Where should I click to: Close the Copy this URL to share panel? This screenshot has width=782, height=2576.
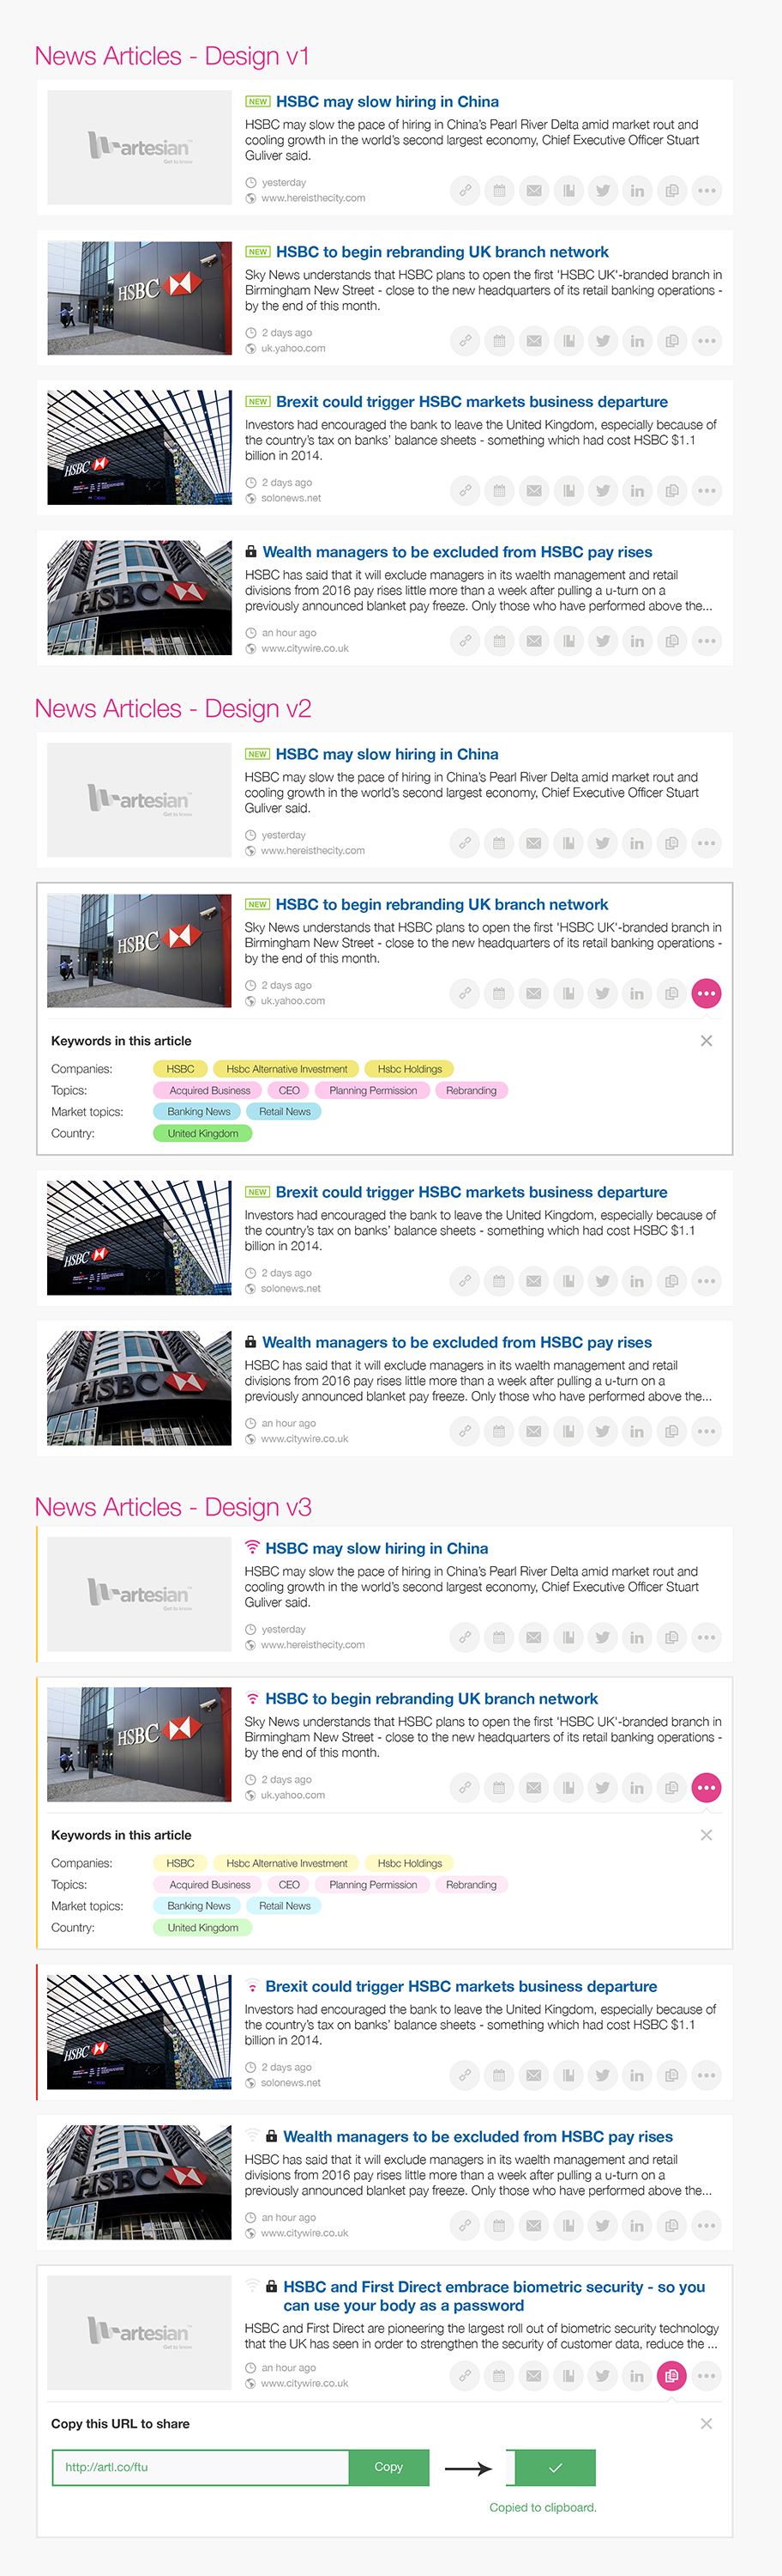coord(706,2423)
